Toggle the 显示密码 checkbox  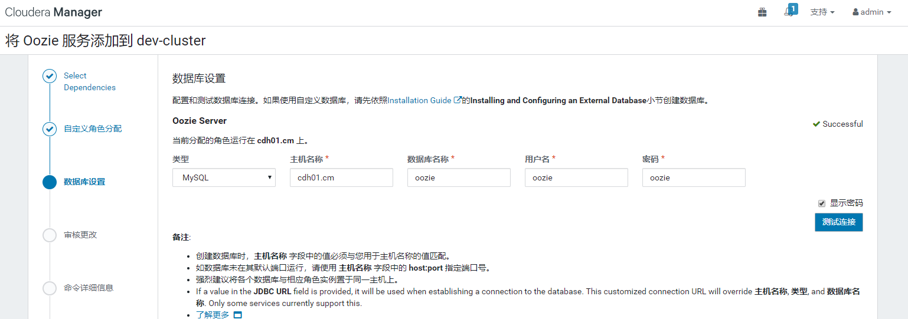click(x=822, y=203)
